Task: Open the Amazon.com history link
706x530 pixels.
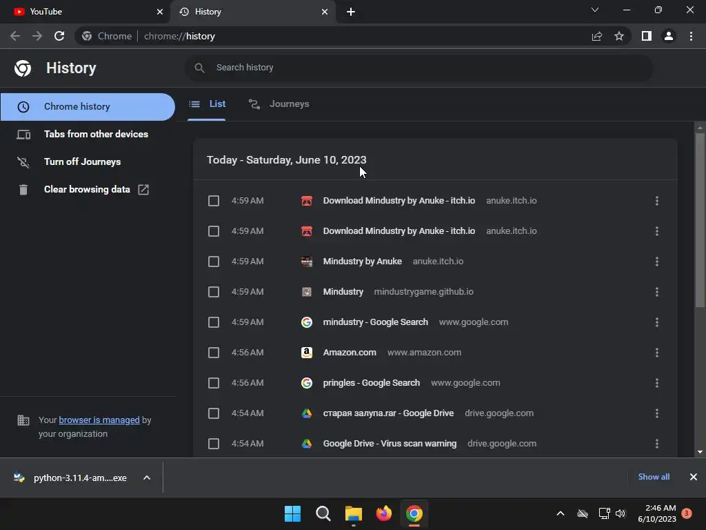Action: coord(350,353)
